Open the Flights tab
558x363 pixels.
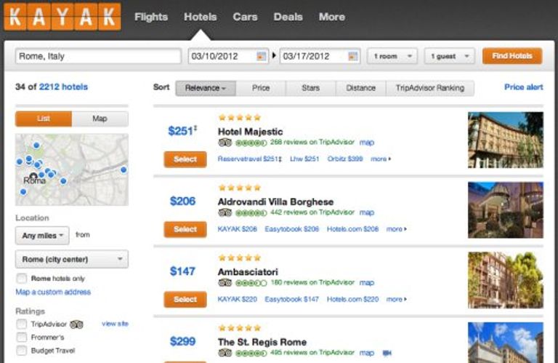[151, 17]
